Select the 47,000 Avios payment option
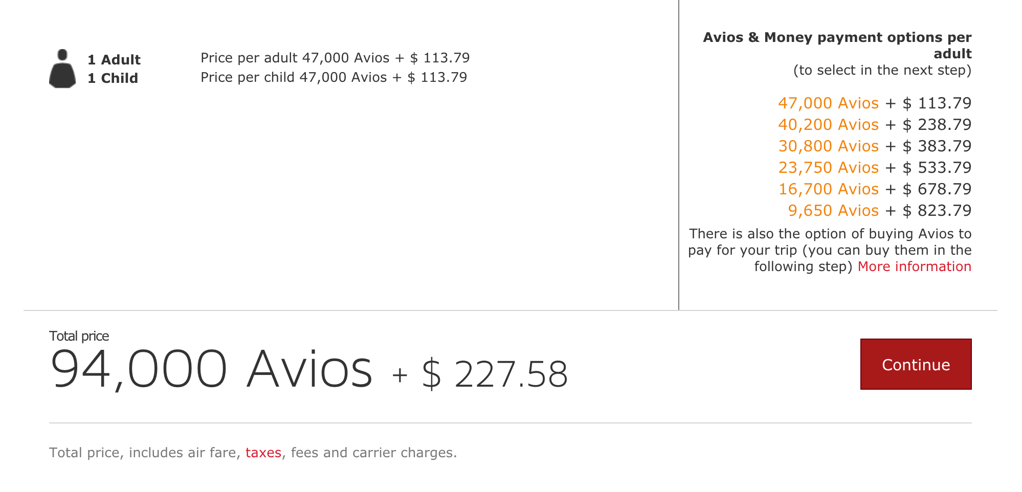 (x=828, y=103)
